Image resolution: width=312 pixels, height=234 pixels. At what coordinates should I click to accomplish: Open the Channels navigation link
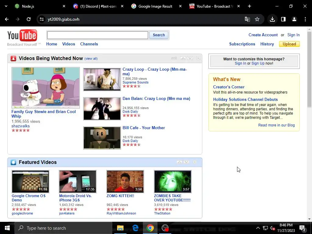[x=89, y=44]
